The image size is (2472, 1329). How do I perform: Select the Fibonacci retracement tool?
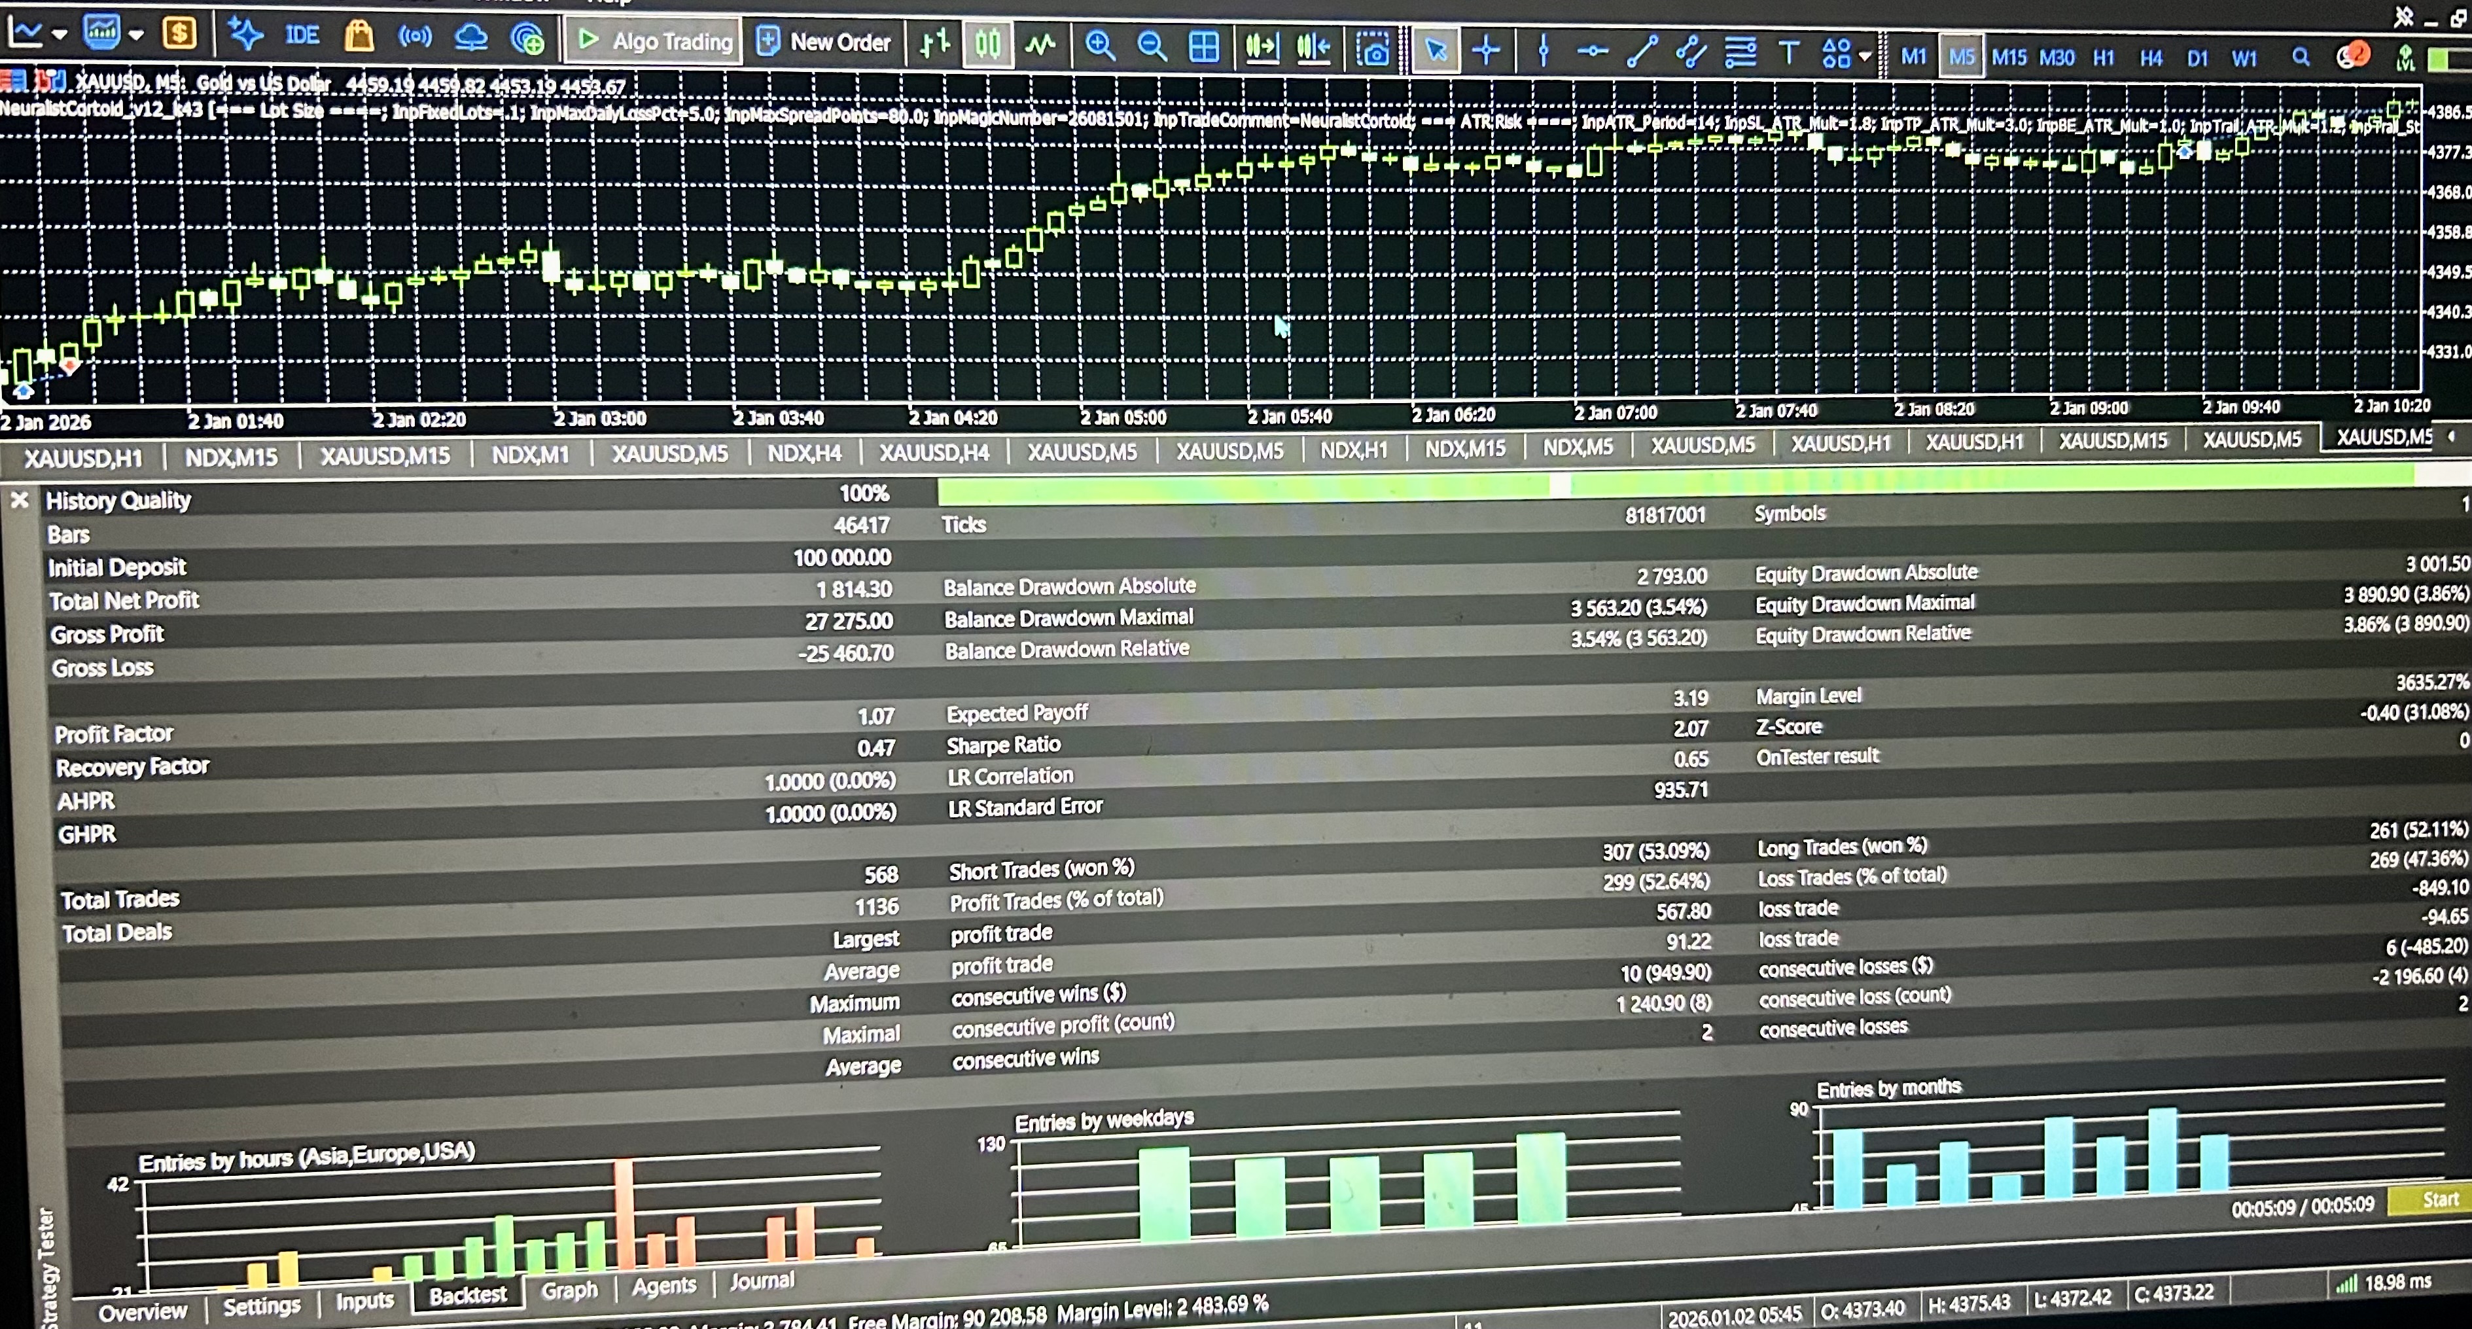coord(1740,52)
